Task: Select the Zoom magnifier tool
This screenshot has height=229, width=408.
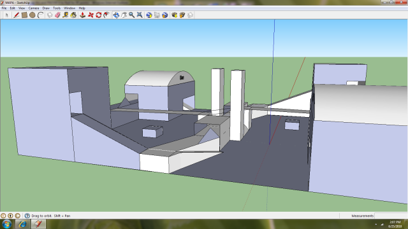Action: point(132,15)
